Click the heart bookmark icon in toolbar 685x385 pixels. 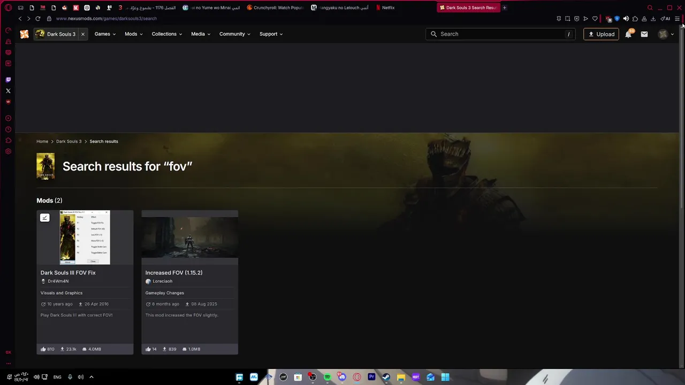click(595, 19)
